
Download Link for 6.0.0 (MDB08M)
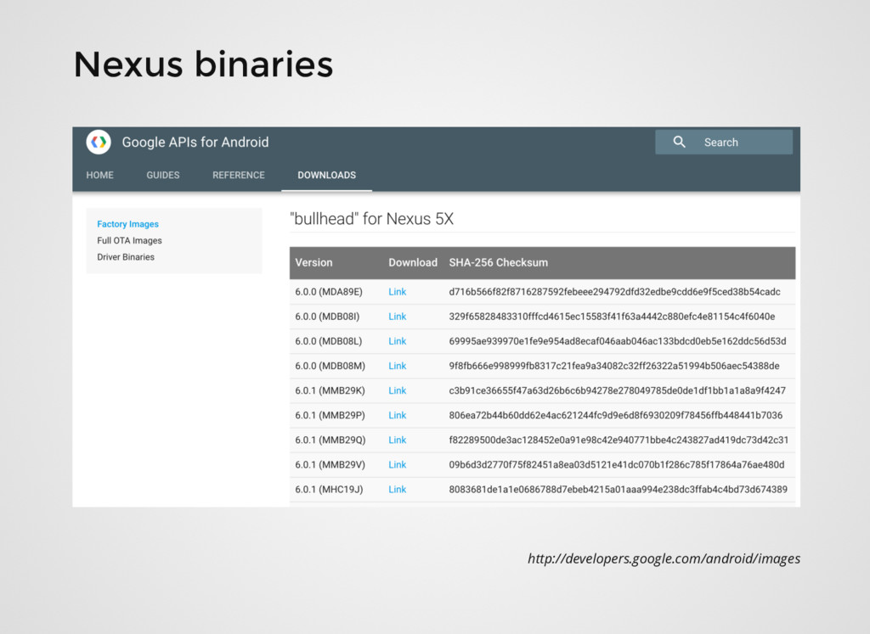click(x=398, y=366)
